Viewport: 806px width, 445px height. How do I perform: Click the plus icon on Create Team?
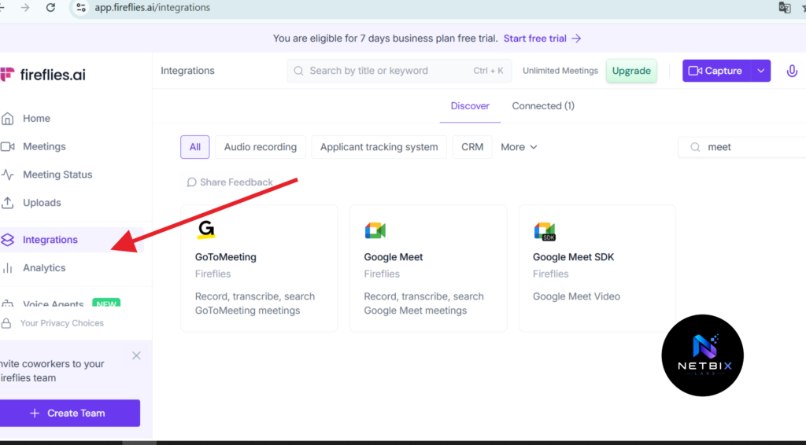click(x=35, y=414)
